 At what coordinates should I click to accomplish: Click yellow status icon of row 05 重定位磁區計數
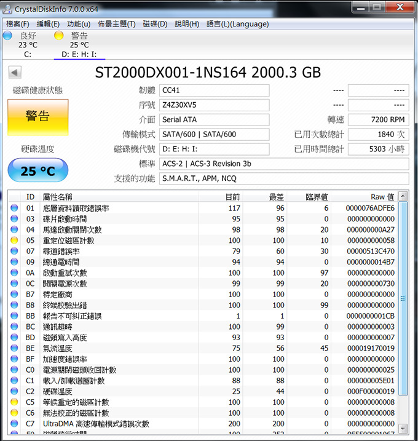coord(14,240)
